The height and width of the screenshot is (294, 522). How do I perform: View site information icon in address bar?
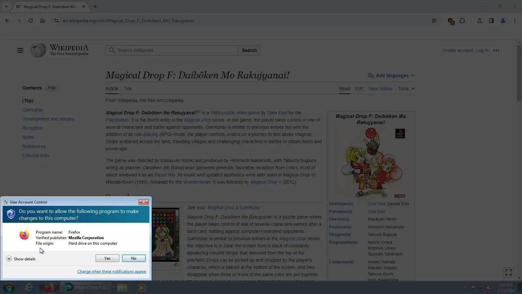click(x=56, y=21)
